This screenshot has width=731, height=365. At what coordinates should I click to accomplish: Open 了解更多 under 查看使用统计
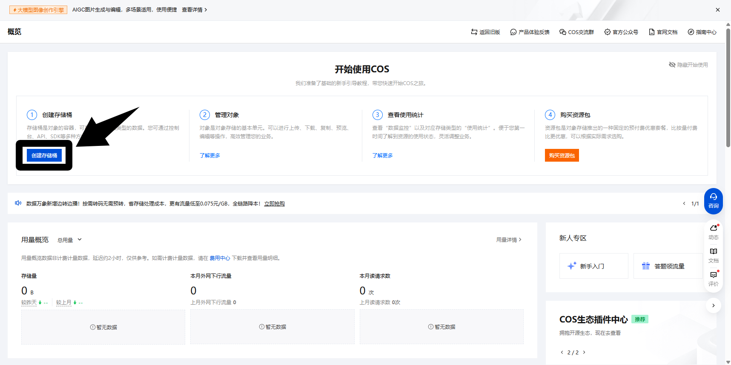pos(383,155)
